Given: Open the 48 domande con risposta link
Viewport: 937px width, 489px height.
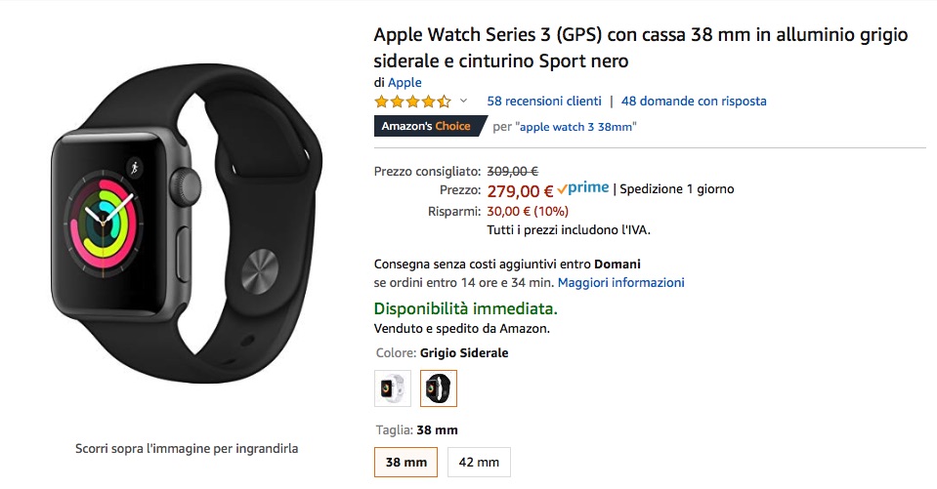Looking at the screenshot, I should (694, 101).
